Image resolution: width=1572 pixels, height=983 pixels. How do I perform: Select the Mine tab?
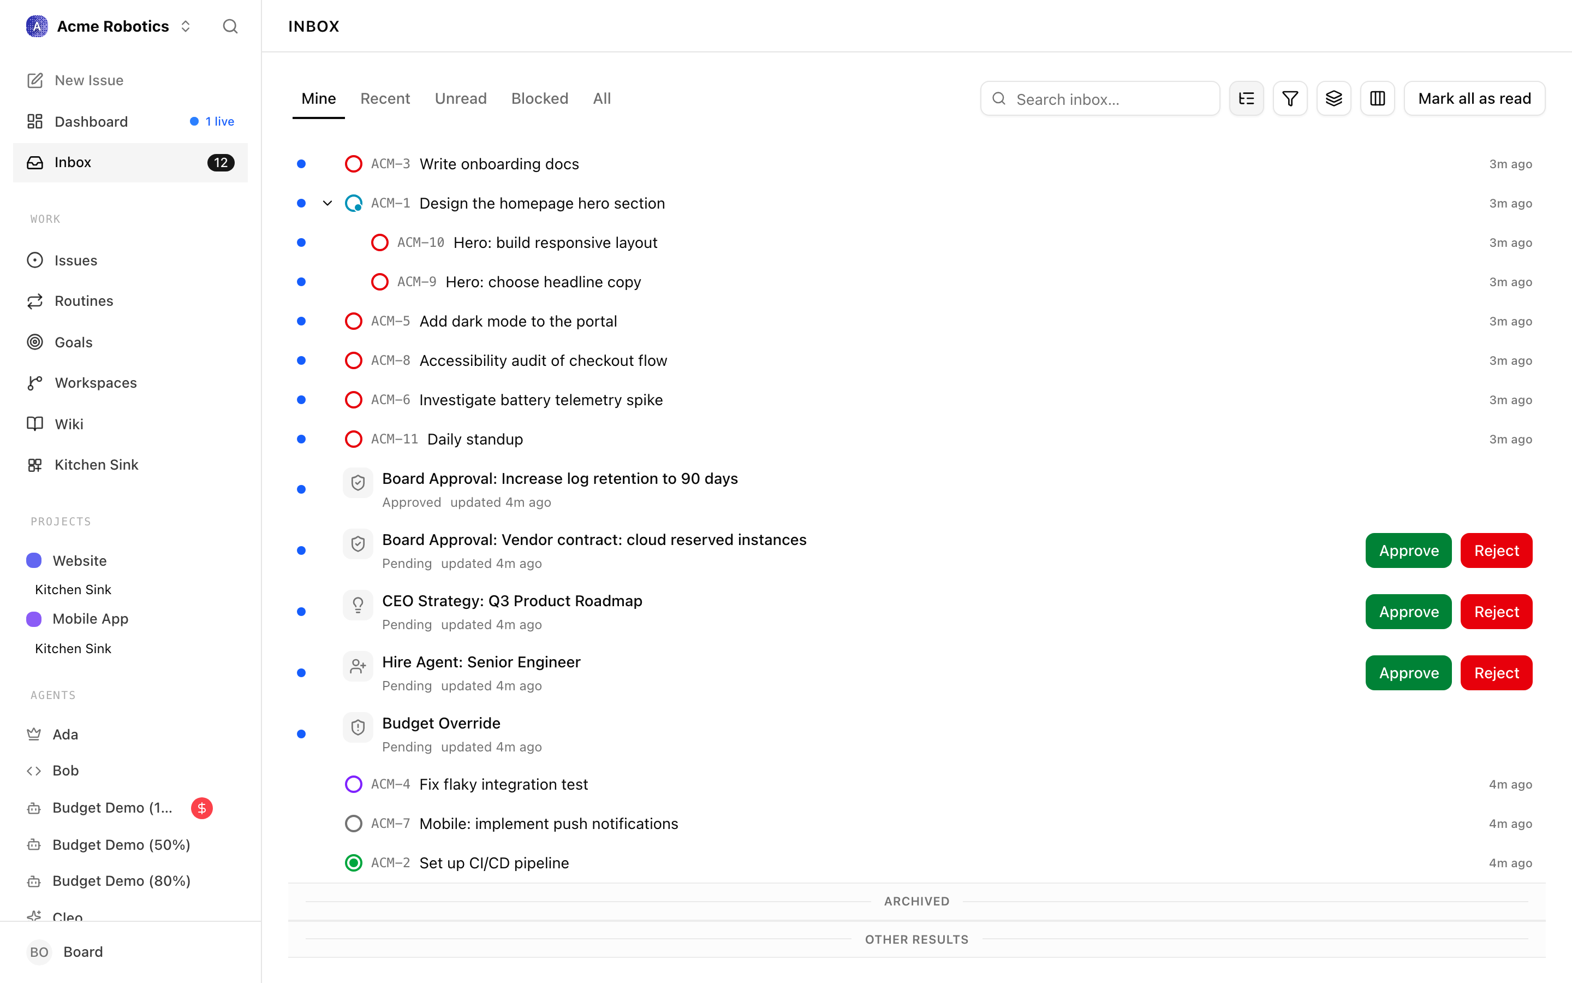pyautogui.click(x=318, y=98)
